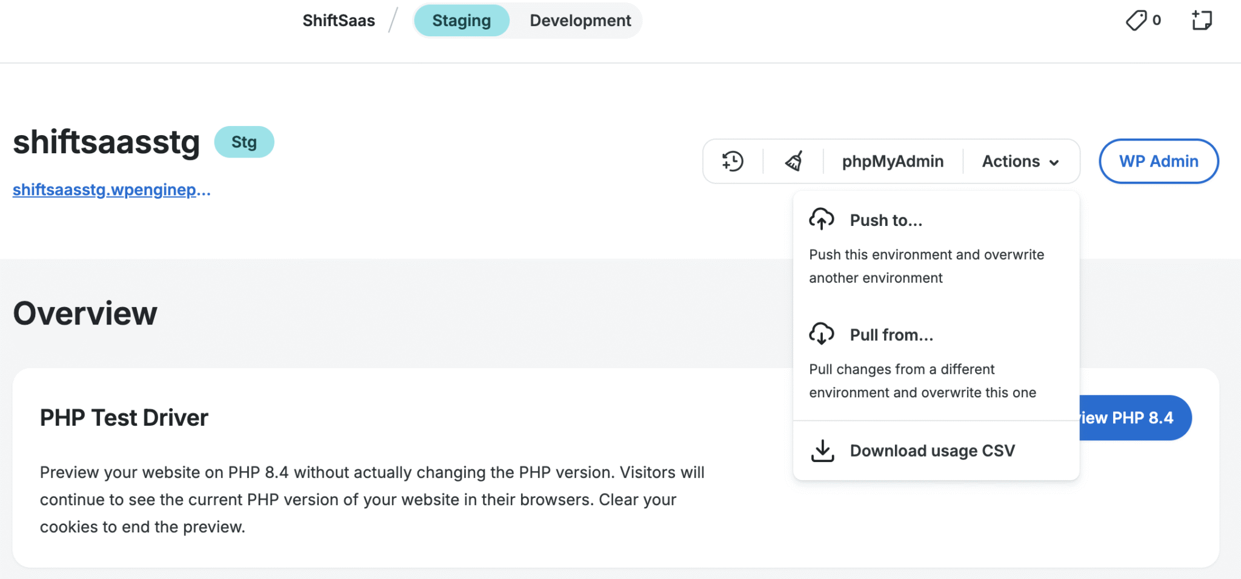This screenshot has width=1241, height=579.
Task: Select "Pull from..." from the menu
Action: pos(891,335)
